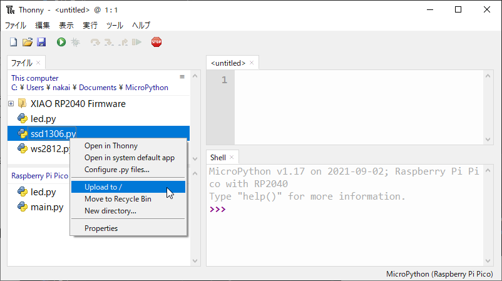The image size is (502, 281).
Task: Click inside the editor text area
Action: click(359, 107)
